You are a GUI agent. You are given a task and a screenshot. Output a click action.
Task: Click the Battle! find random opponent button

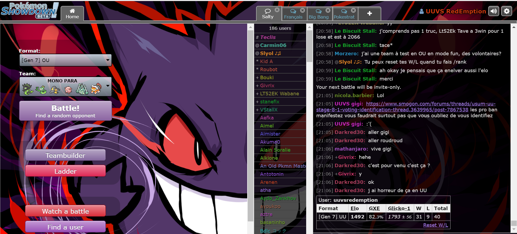(x=65, y=111)
